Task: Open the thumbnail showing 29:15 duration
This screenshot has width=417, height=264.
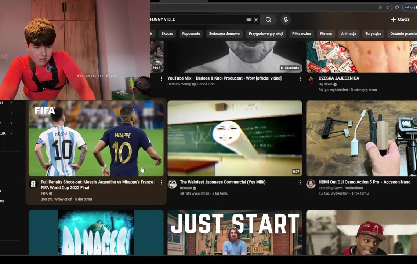Action: 157,56
